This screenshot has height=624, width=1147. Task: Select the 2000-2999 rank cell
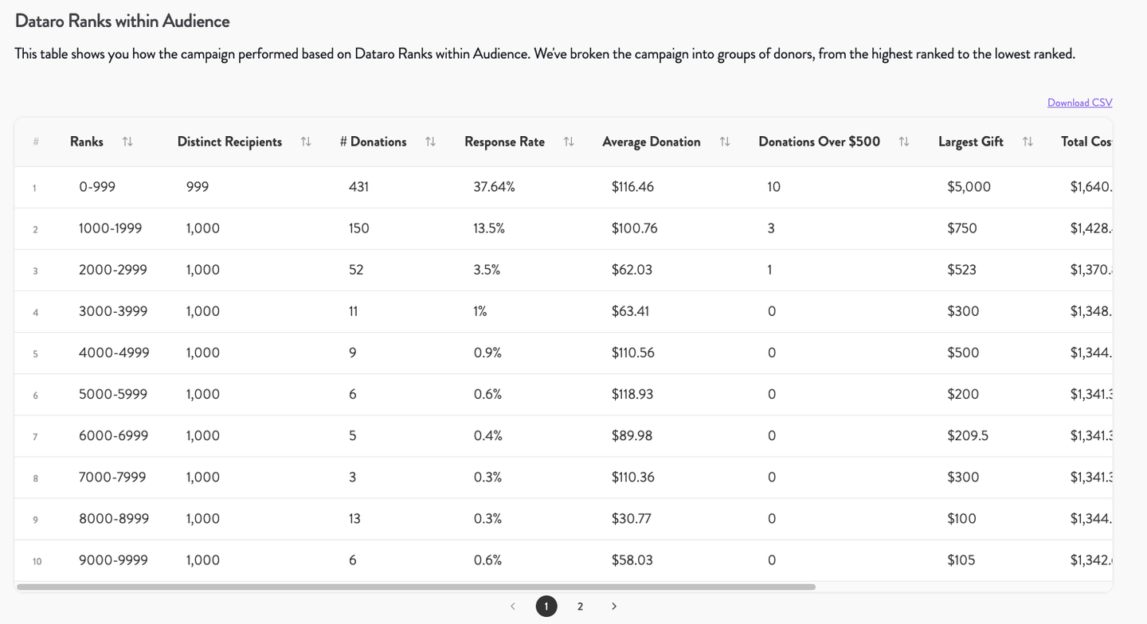click(x=113, y=270)
